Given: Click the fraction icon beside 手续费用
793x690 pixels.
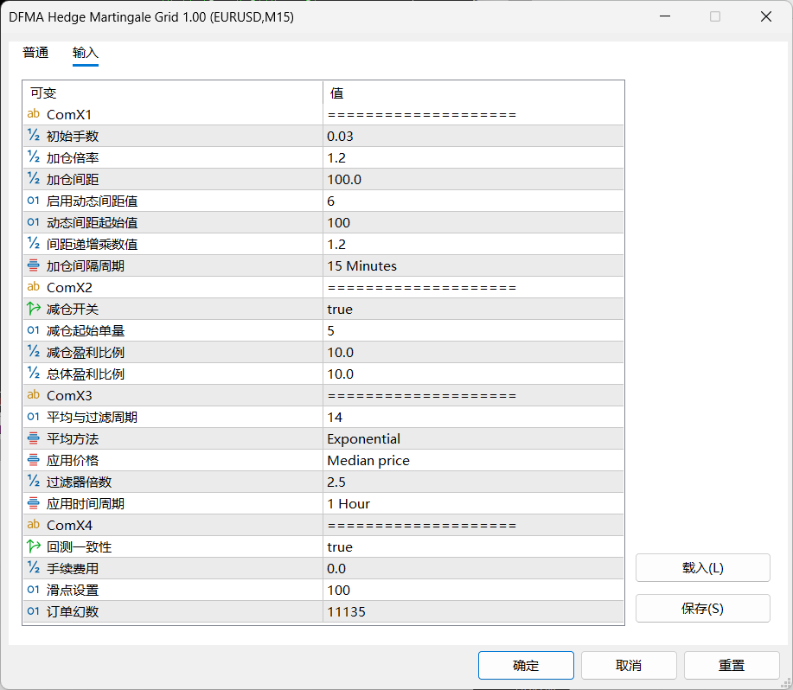Looking at the screenshot, I should (34, 568).
